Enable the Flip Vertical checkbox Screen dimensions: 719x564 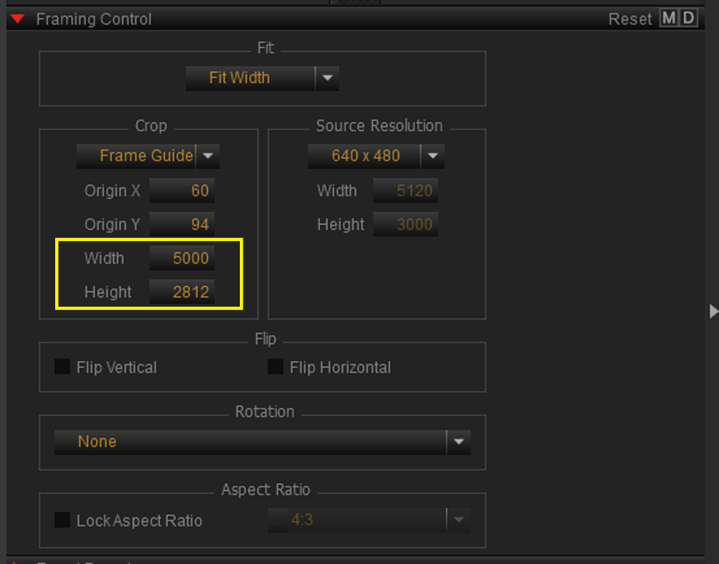pos(62,367)
